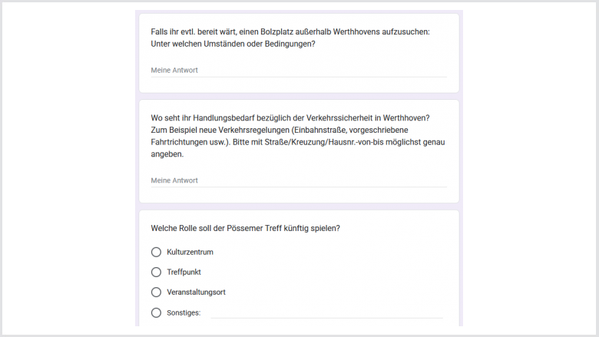The width and height of the screenshot is (599, 337).
Task: Click 'Meine Antwort' placeholder under Bolzplatz question
Action: pyautogui.click(x=174, y=70)
